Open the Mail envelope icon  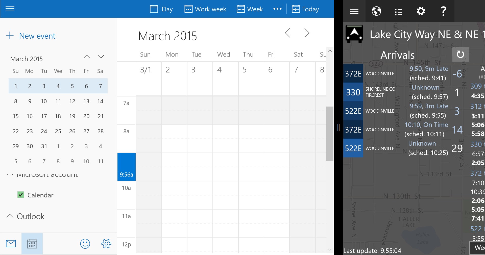(11, 244)
